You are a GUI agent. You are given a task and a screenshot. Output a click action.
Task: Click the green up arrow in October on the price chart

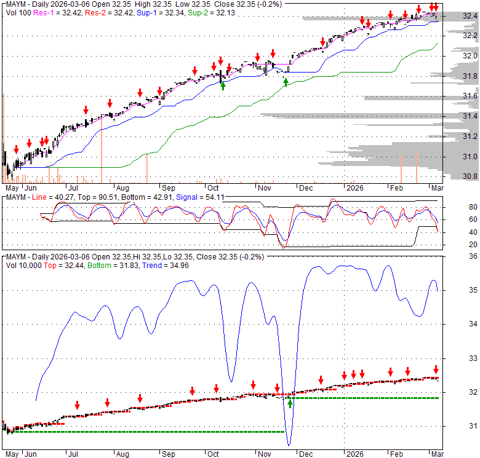223,85
